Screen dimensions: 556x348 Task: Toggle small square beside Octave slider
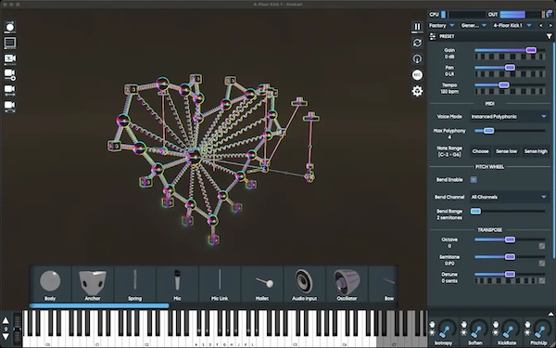(542, 246)
